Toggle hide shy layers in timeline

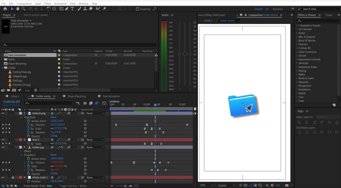click(x=85, y=103)
